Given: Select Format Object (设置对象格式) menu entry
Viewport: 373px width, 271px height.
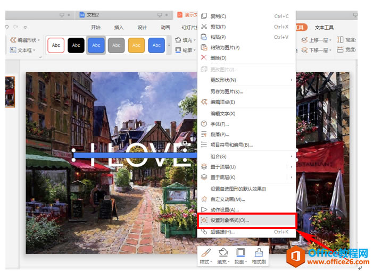Looking at the screenshot, I should click(246, 221).
